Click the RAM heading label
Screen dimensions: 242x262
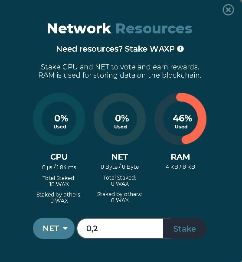[180, 157]
